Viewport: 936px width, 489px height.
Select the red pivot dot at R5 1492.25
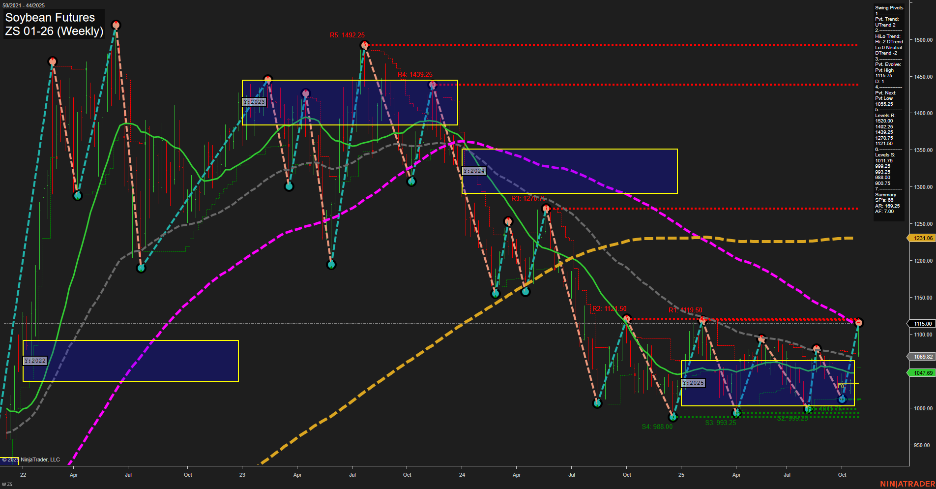pos(364,45)
